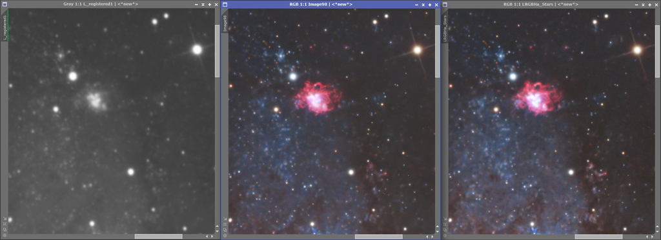The image size is (661, 240).
Task: Click horizontal scrollbar thumb in LRGBHa_Stars window
Action: point(598,237)
